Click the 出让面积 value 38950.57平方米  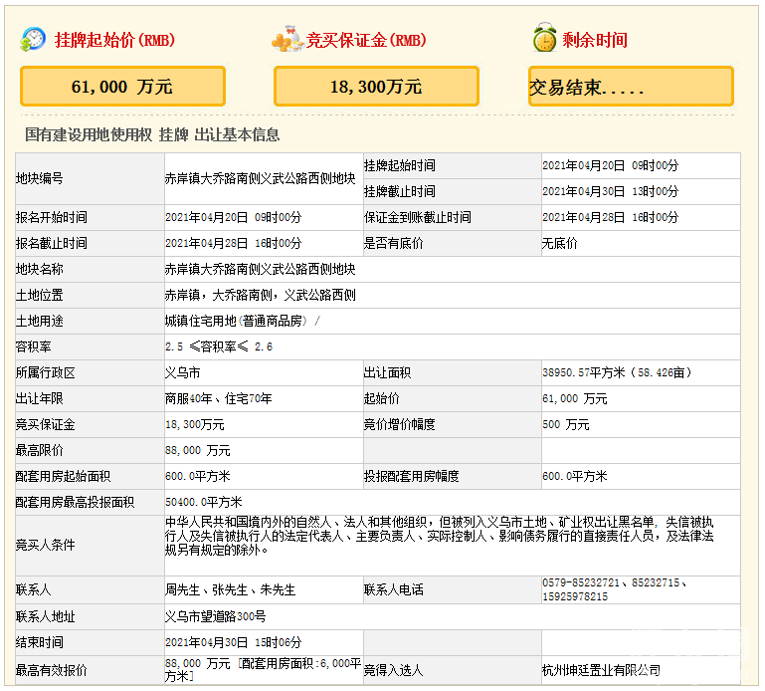[616, 372]
